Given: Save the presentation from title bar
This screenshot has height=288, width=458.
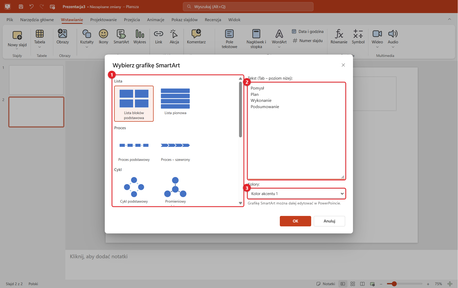Looking at the screenshot, I should (21, 7).
